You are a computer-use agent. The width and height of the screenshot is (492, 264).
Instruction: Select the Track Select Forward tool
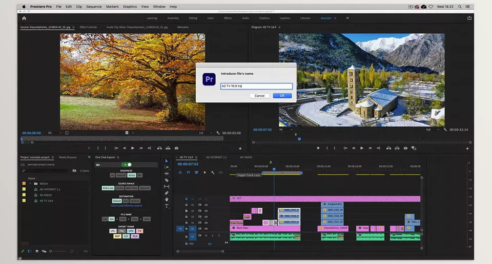tap(167, 167)
